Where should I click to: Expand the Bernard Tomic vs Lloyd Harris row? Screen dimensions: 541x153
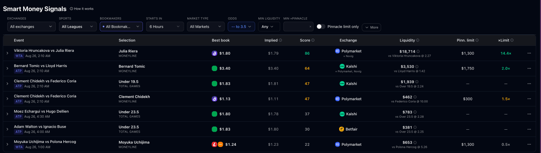[x=7, y=68]
